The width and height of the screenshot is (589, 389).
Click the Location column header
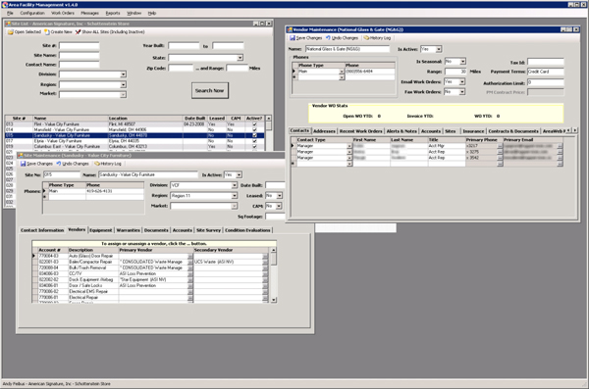[x=145, y=119]
